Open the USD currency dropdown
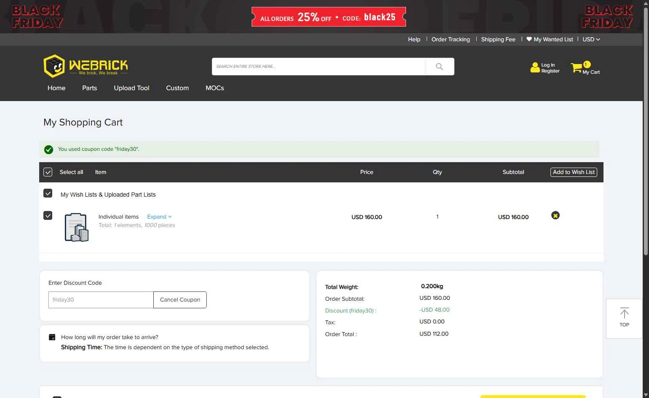Image resolution: width=649 pixels, height=398 pixels. [x=591, y=39]
